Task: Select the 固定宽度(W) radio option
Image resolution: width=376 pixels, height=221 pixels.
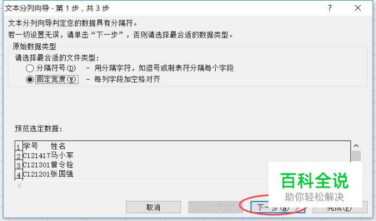Action: 30,80
